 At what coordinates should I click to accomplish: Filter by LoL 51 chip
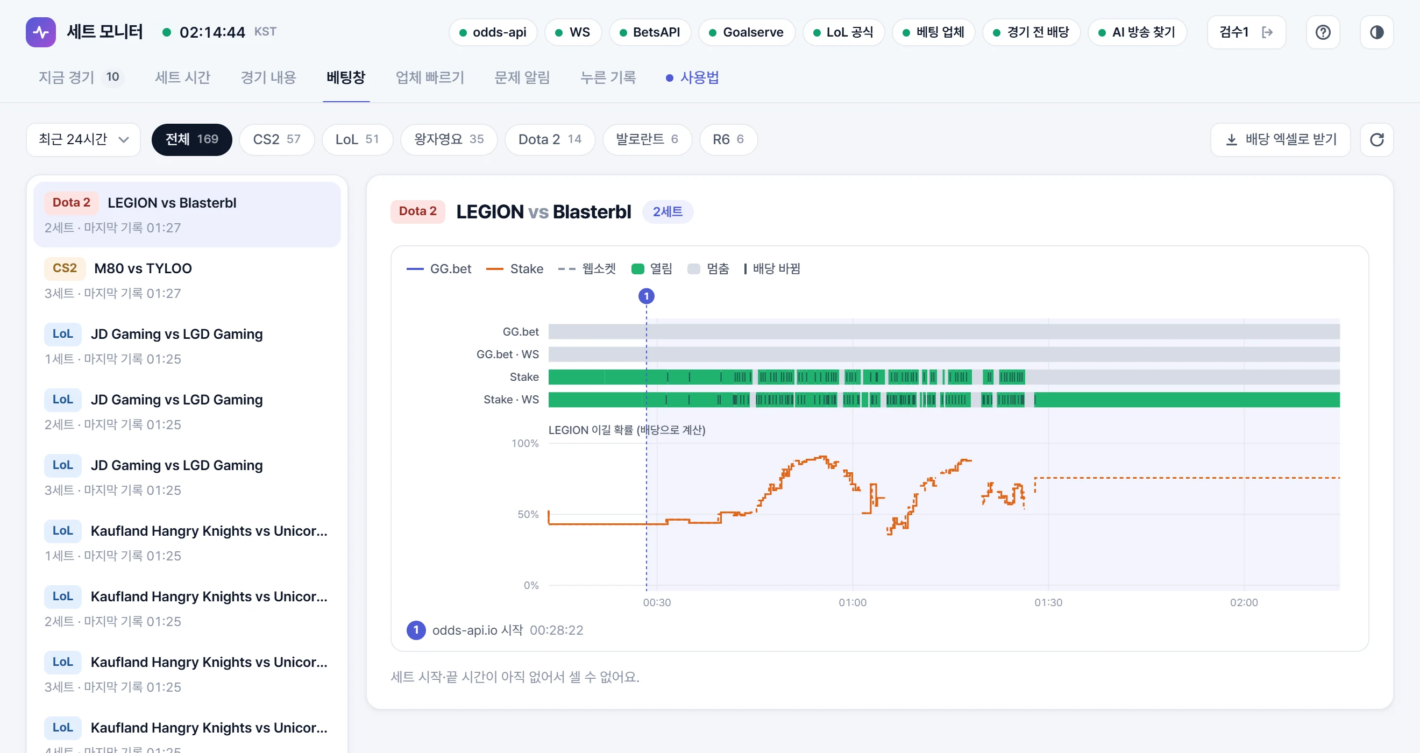tap(357, 139)
